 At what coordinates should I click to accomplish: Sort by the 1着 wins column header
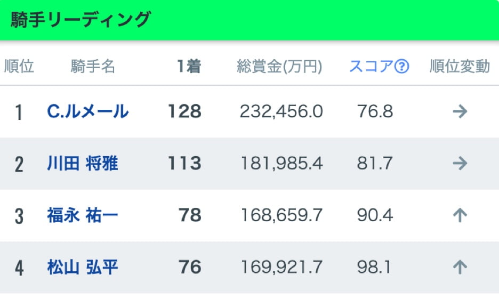click(x=189, y=67)
